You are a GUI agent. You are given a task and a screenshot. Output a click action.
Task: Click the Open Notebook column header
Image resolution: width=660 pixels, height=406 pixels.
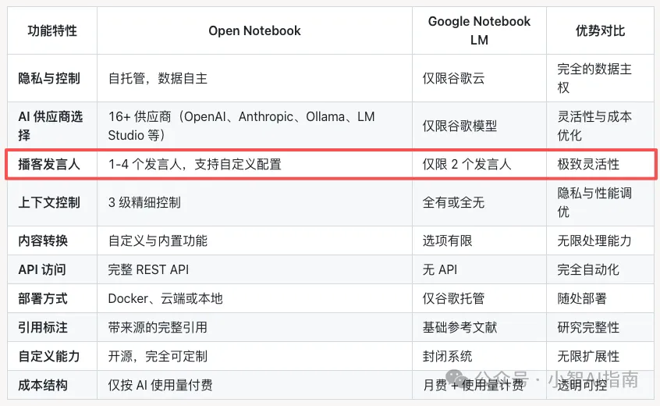(254, 31)
